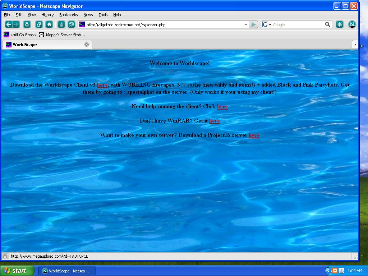The height and width of the screenshot is (276, 368).
Task: Open the Edit menu
Action: pos(19,15)
